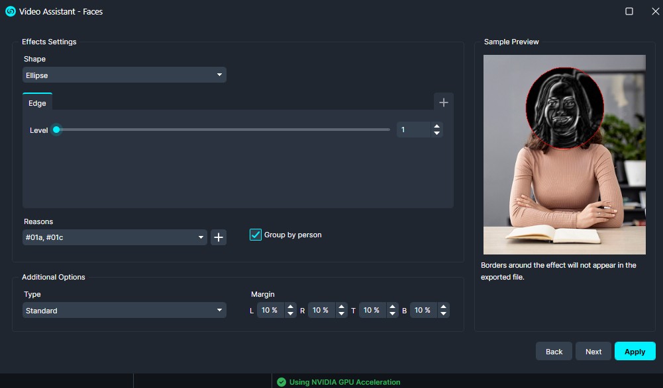Apply the face effect settings
The image size is (663, 388).
635,351
